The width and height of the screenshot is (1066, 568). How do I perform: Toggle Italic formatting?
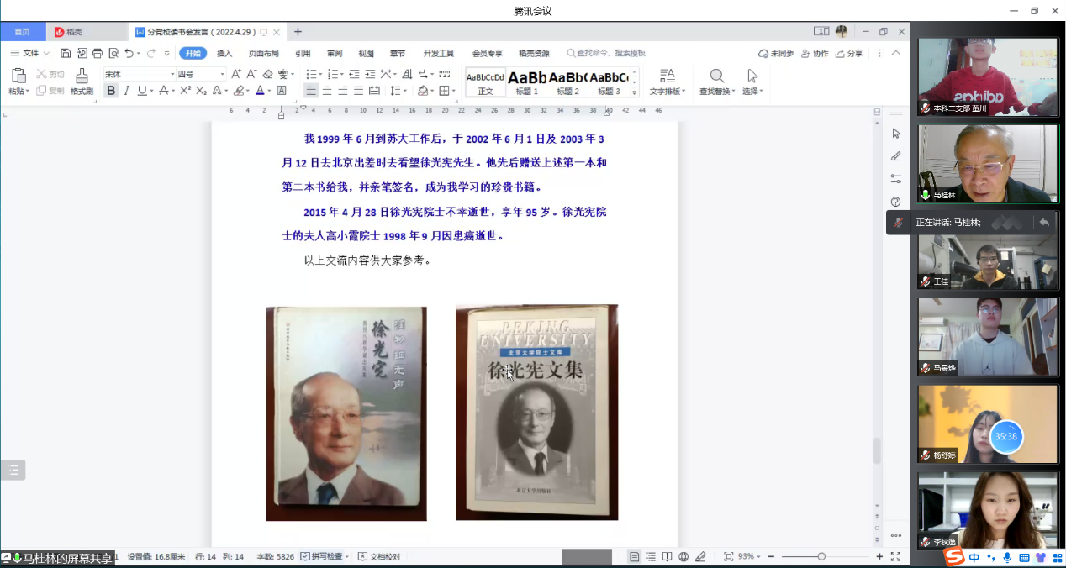coord(127,91)
